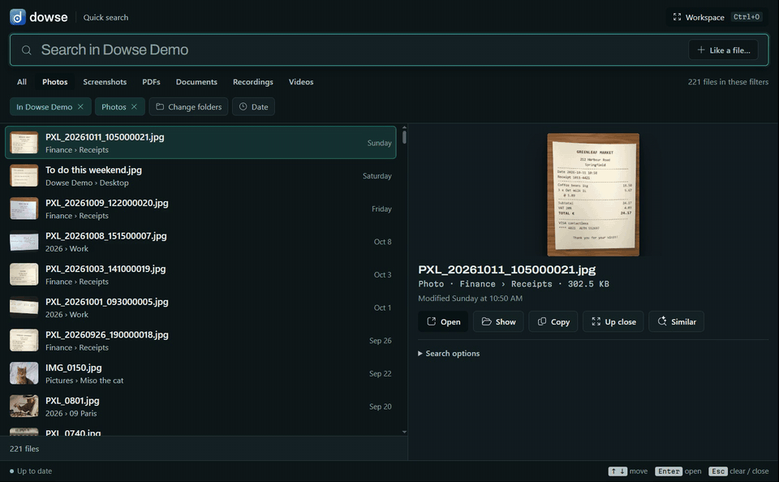Viewport: 779px width, 482px height.
Task: Remove the In Dowse Demo filter
Action: click(x=80, y=107)
